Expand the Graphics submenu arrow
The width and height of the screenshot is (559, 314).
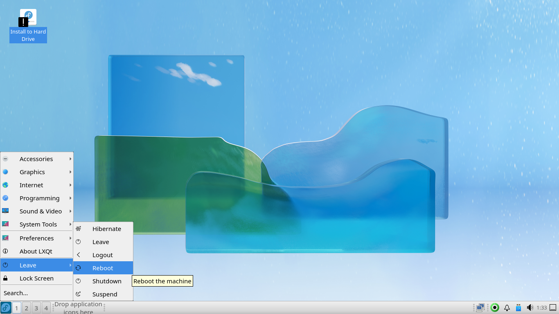tap(70, 172)
